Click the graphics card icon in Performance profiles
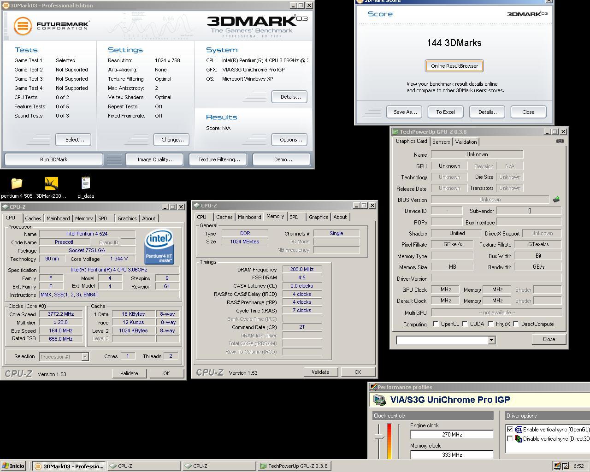This screenshot has width=590, height=472. point(379,400)
